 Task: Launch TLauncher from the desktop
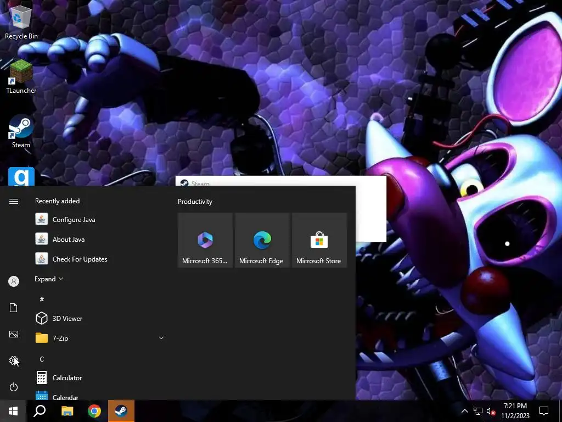pyautogui.click(x=21, y=77)
